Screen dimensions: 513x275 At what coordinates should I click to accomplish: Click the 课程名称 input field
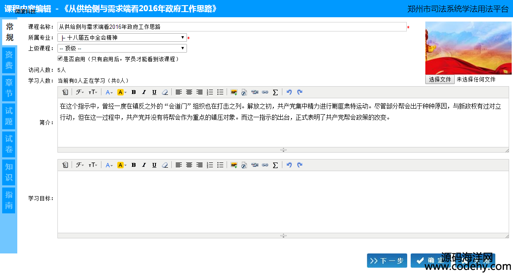point(232,27)
